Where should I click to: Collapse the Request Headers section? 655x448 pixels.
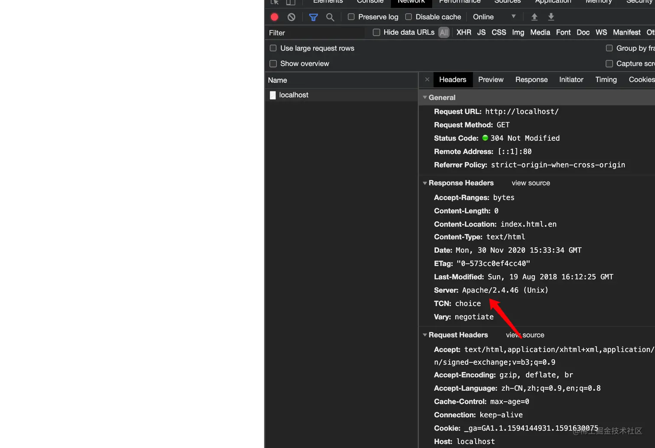tap(425, 335)
